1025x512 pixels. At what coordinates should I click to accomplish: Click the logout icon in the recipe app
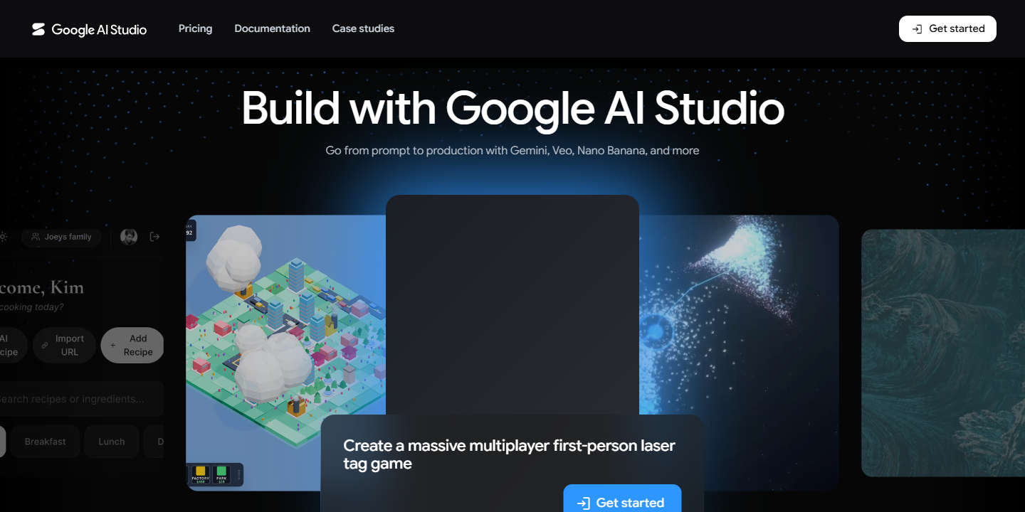[154, 237]
